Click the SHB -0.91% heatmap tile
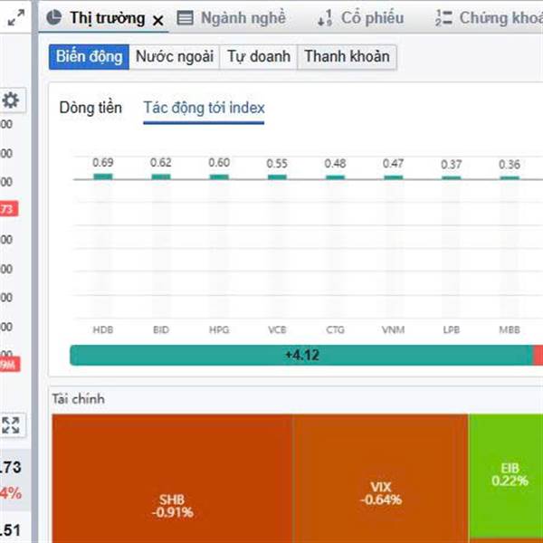This screenshot has width=543, height=543. pyautogui.click(x=172, y=478)
